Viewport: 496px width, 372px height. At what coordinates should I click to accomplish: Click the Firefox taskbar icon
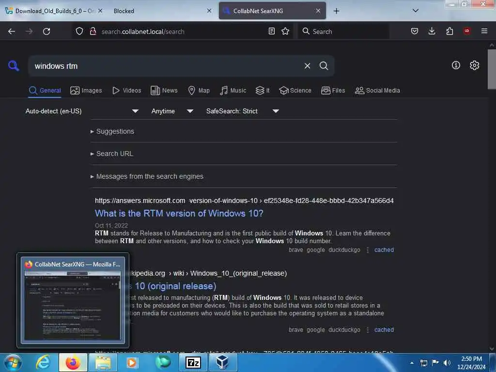73,362
